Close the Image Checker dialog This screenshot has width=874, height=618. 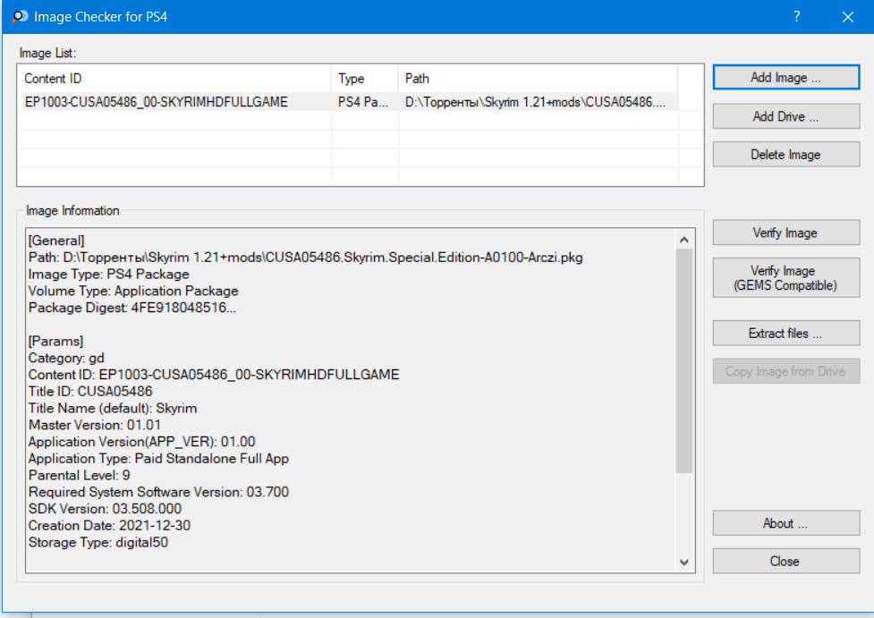point(786,561)
